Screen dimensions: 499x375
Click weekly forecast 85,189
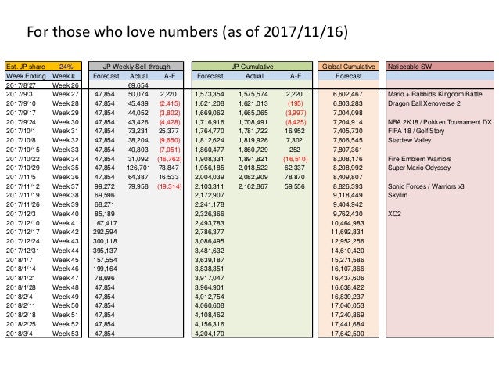click(x=104, y=214)
